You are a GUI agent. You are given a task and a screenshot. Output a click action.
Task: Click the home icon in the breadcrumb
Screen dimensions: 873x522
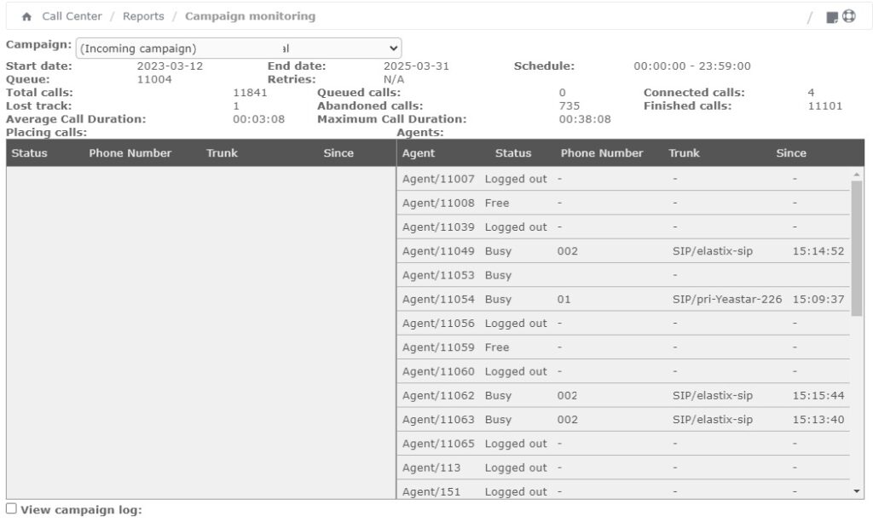(27, 17)
